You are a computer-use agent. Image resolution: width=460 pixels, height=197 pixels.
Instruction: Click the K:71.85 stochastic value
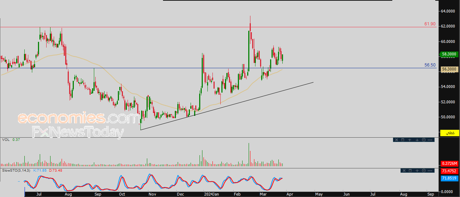(x=40, y=170)
